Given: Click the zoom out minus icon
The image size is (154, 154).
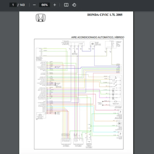Looking at the screenshot, I should pos(34,5).
